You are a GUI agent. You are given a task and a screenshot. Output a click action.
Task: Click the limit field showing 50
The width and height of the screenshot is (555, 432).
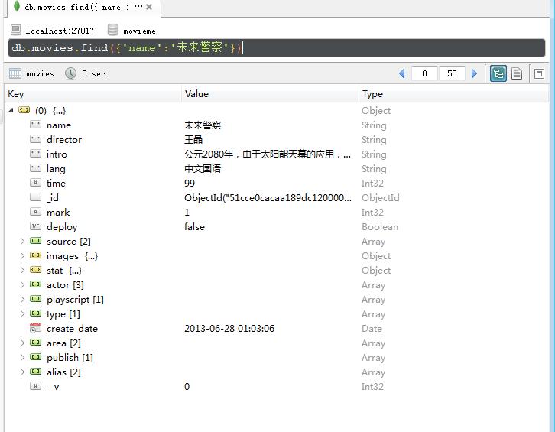point(452,73)
